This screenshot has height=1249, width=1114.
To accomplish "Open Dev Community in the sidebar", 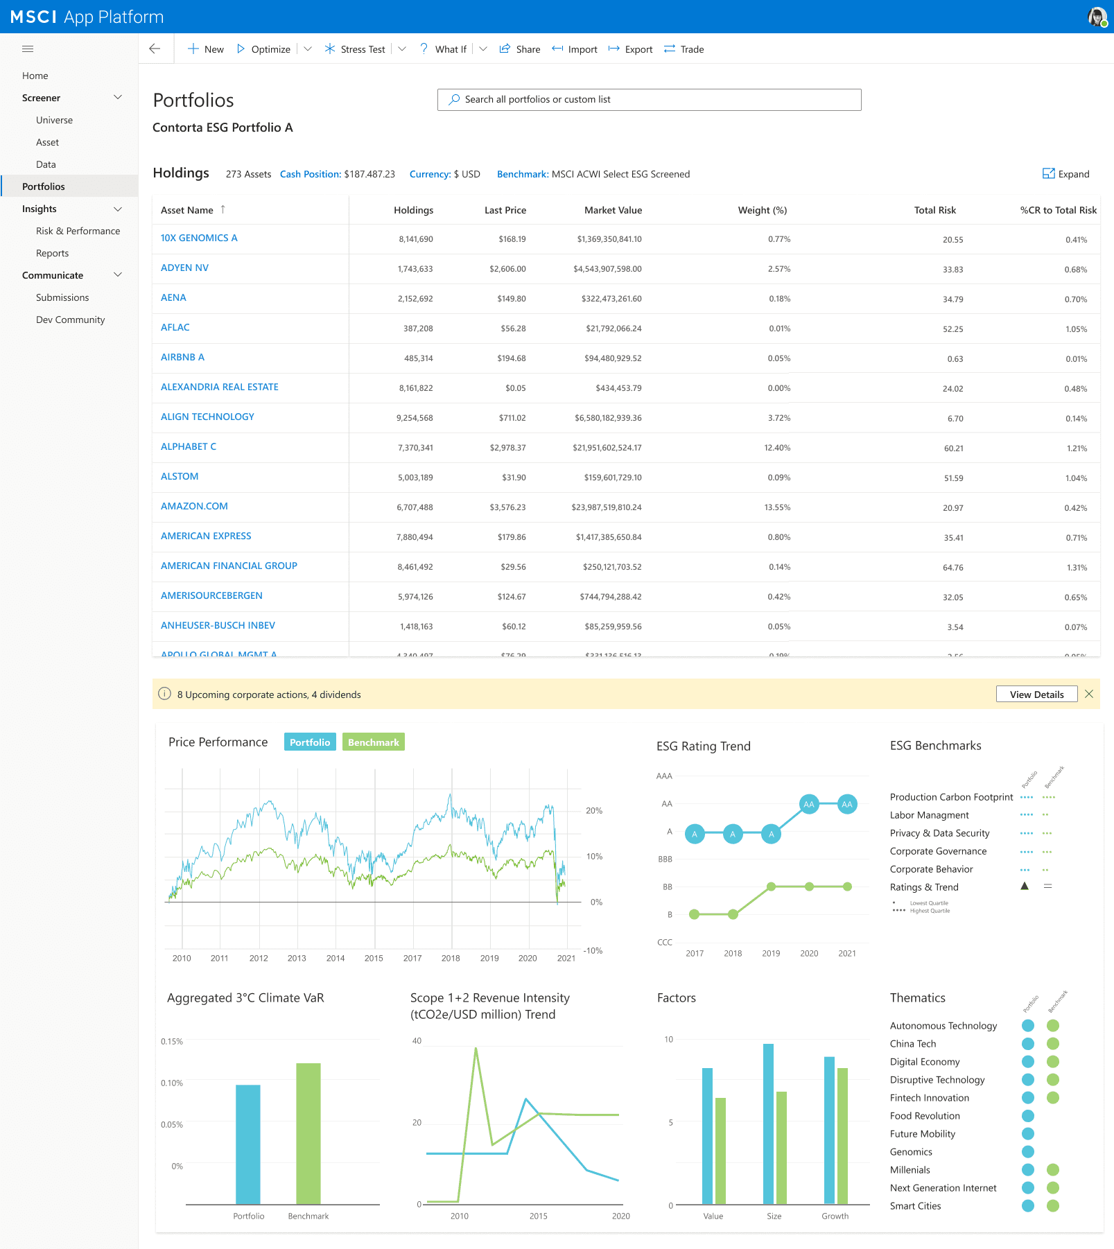I will click(x=70, y=320).
